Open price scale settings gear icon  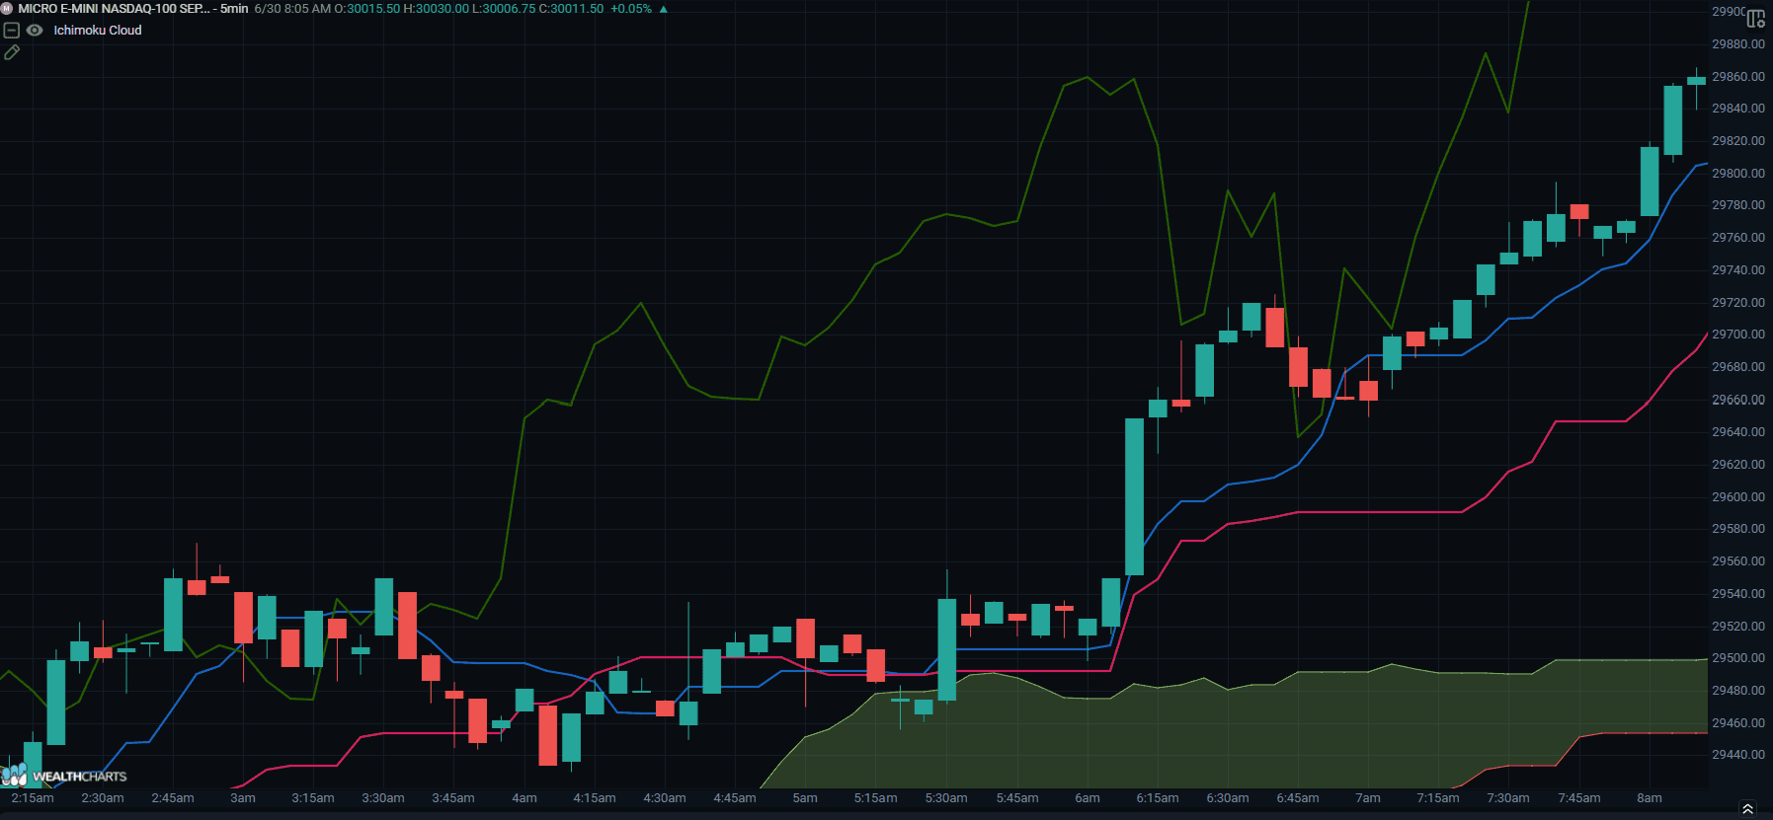pos(1755,19)
